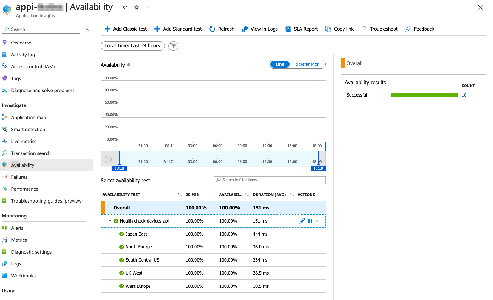
Task: Open the SLA Report
Action: pyautogui.click(x=302, y=29)
